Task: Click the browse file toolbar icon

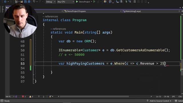Action: [105, 2]
